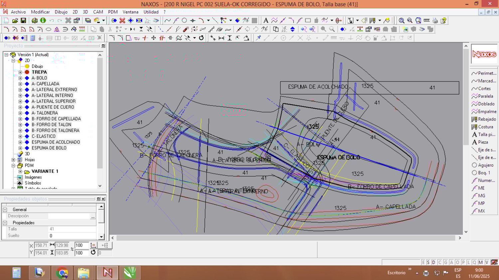The height and width of the screenshot is (280, 499).
Task: Click the red X delete icon
Action: 122,21
